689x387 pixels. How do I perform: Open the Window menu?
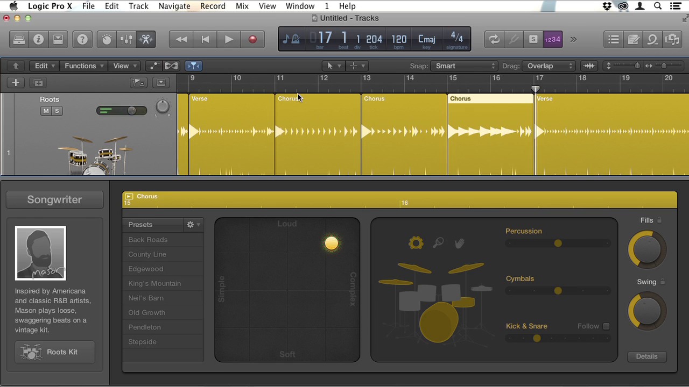pyautogui.click(x=300, y=6)
